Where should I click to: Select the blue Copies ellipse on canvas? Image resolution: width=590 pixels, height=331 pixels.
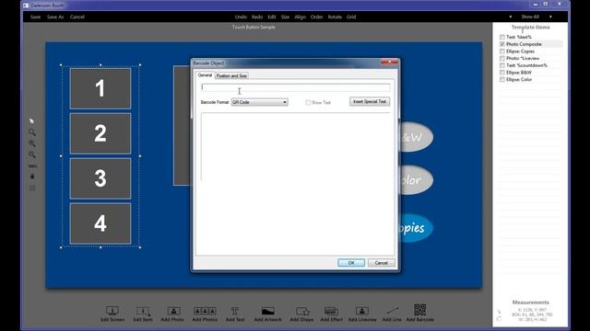tap(416, 228)
